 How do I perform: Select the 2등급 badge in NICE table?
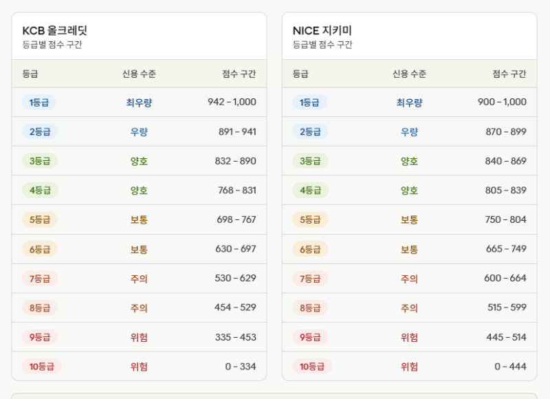coord(310,131)
